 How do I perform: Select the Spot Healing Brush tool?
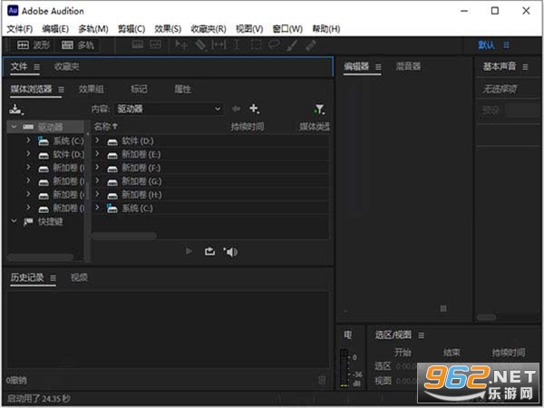311,45
